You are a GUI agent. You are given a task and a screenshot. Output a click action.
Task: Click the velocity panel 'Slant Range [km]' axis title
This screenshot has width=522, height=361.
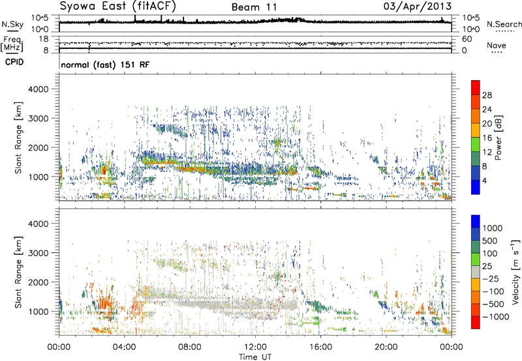pos(18,272)
